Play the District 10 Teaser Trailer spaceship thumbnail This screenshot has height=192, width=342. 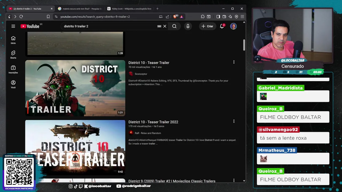pyautogui.click(x=75, y=147)
